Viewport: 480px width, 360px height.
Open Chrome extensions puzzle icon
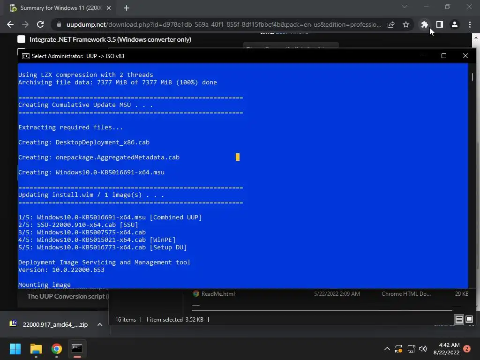(424, 24)
